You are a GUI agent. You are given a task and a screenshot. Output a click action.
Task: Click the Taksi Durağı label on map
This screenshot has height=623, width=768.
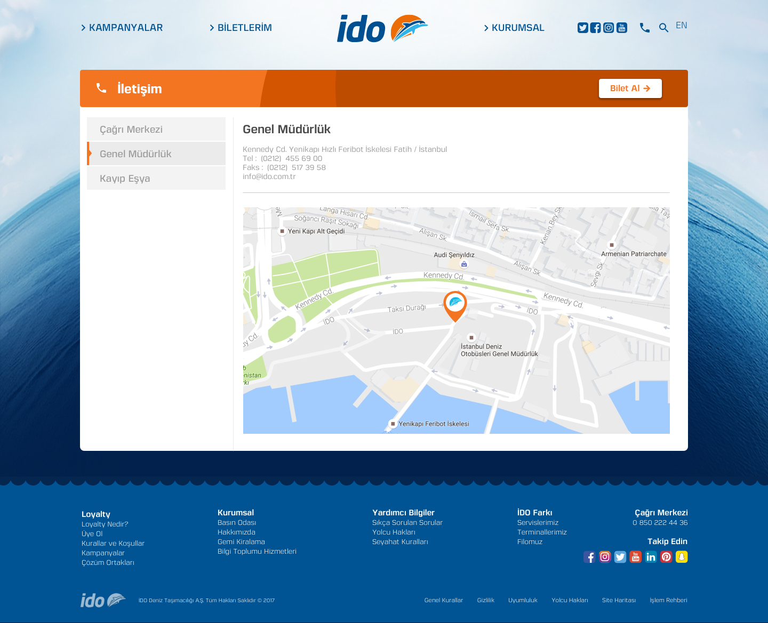[x=407, y=309]
